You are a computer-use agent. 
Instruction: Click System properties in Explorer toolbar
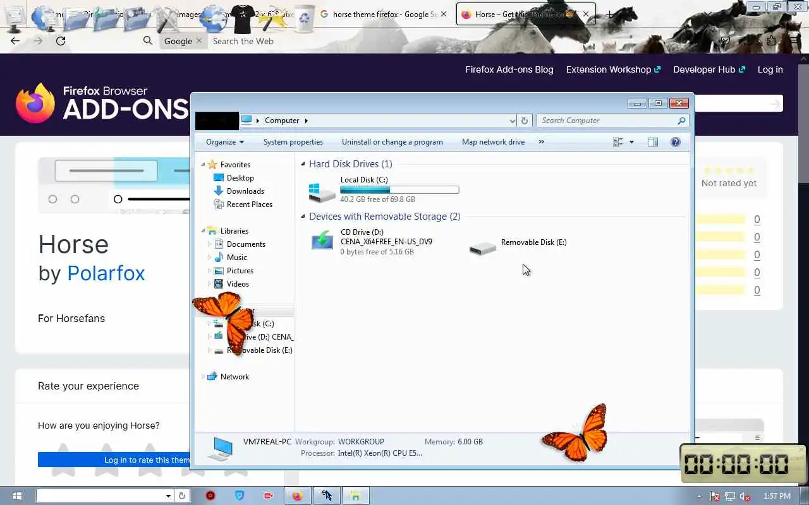pos(293,142)
